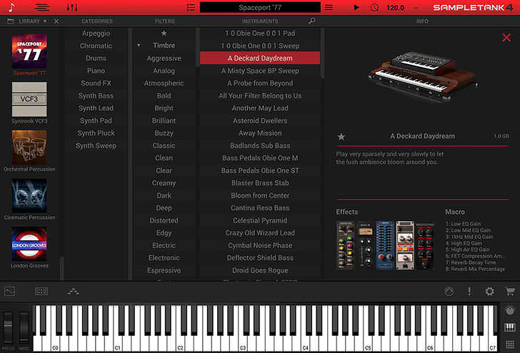Open the second compressor effect unit
Screen dimensions: 520x353
coord(366,245)
